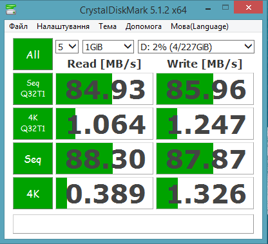The image size is (268, 244).
Task: Start the plain 4K test
Action: point(33,193)
